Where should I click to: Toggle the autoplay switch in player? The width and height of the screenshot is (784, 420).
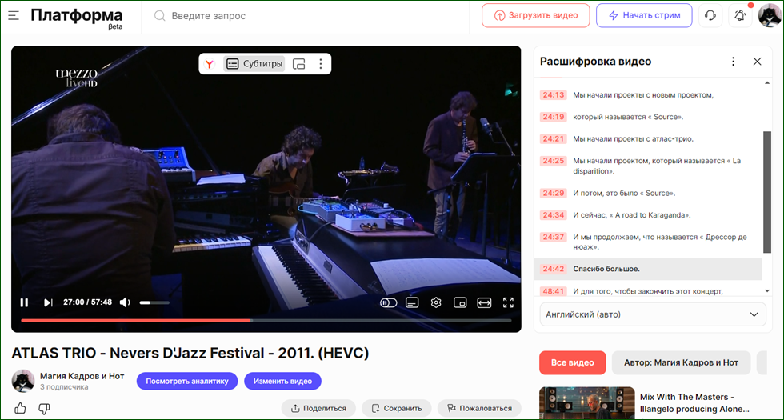click(389, 302)
